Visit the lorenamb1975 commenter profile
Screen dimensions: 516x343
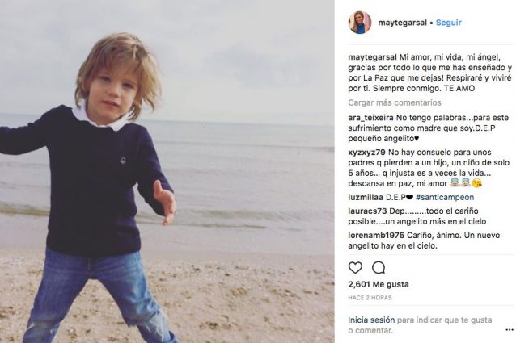point(376,236)
